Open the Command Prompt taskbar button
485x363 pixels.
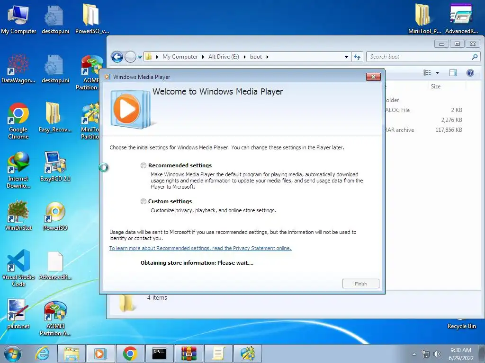159,354
